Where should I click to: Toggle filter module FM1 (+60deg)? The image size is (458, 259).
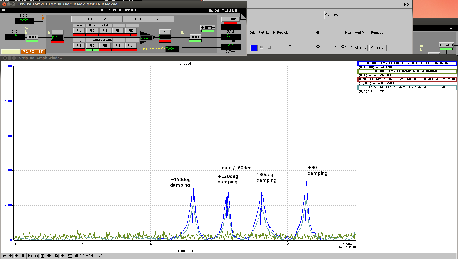(79, 31)
